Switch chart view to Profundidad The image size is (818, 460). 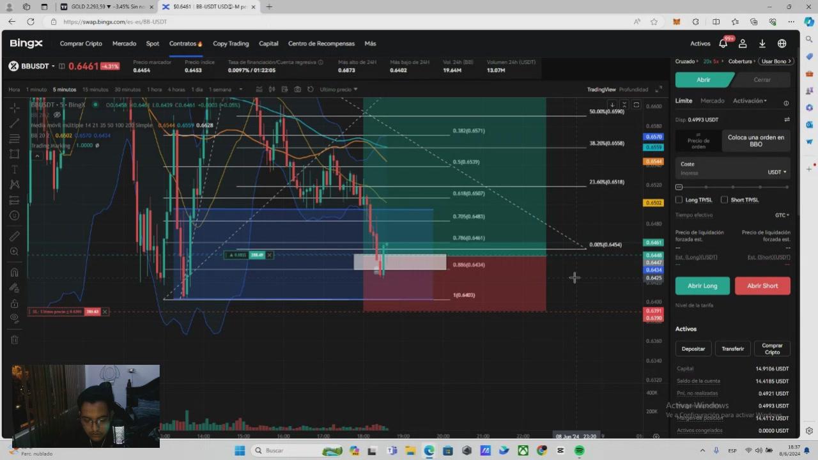point(633,89)
